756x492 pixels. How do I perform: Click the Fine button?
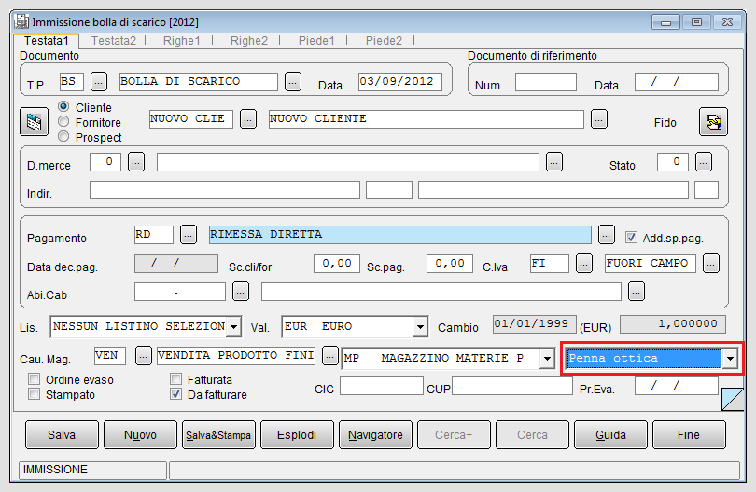pos(689,435)
